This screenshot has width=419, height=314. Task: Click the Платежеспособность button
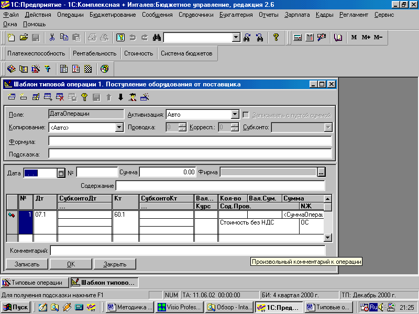36,53
